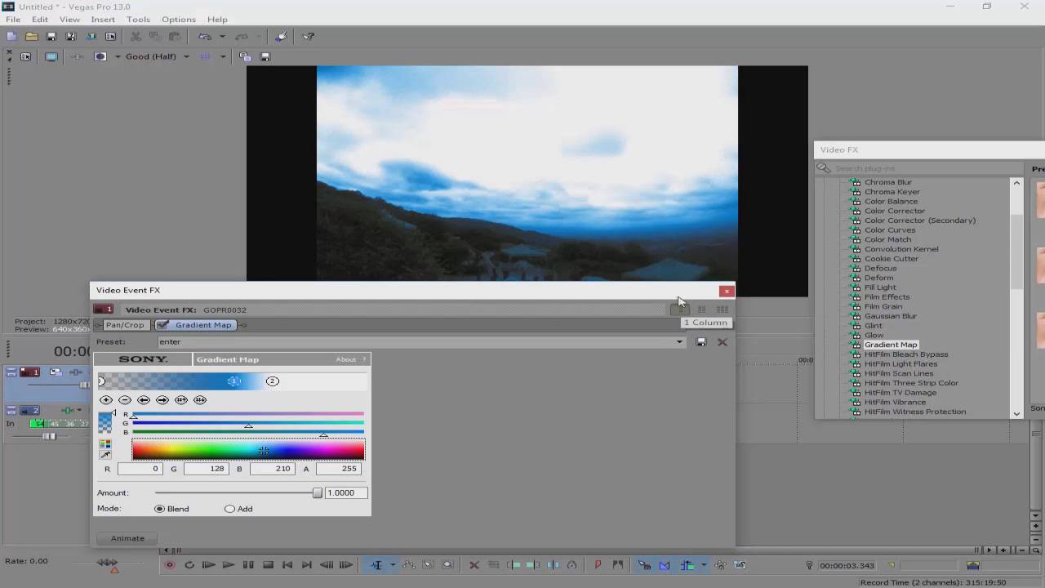Open edit tool selection dropdown arrow

[393, 564]
